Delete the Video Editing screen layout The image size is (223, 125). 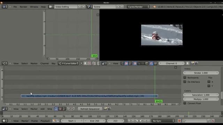[x=84, y=7]
